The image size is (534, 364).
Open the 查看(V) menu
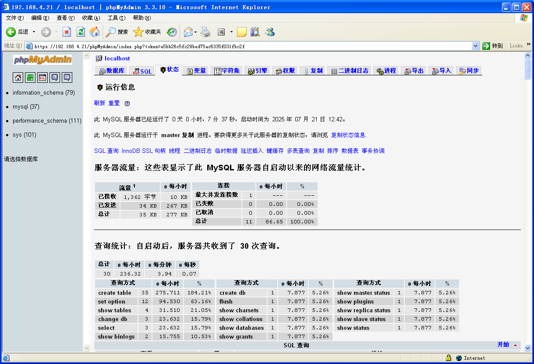66,18
